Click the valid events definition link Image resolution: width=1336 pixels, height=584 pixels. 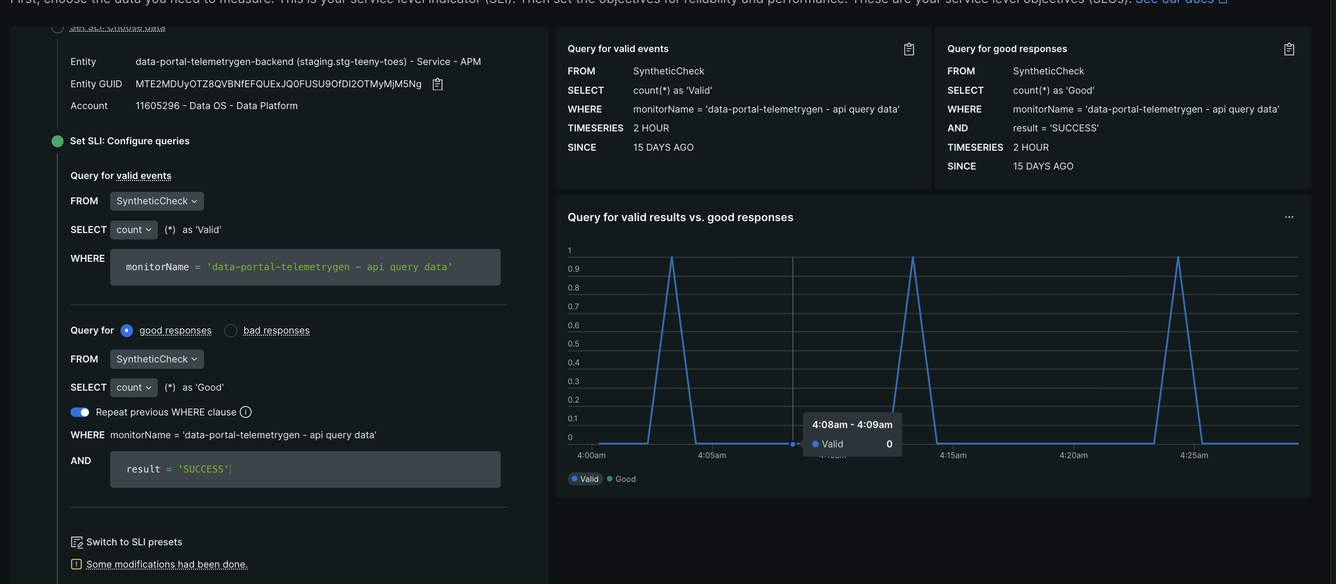click(x=143, y=175)
